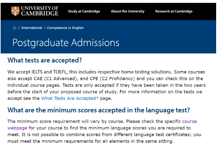
Task: Go to the International breadcrumb link
Action: [32, 28]
